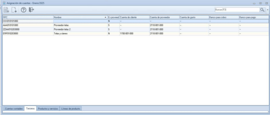This screenshot has width=270, height=115.
Task: Click the edit account assignment document icon
Action: (x=6, y=10)
